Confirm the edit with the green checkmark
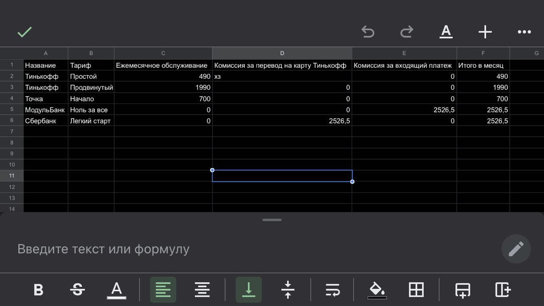Screen dimensions: 544x306 [25, 32]
